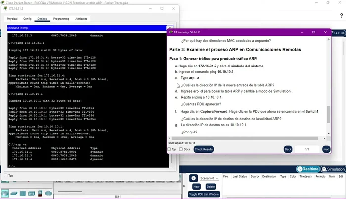Select the Multiuser Connection cloud icon
The width and height of the screenshot is (346, 199).
point(48,193)
